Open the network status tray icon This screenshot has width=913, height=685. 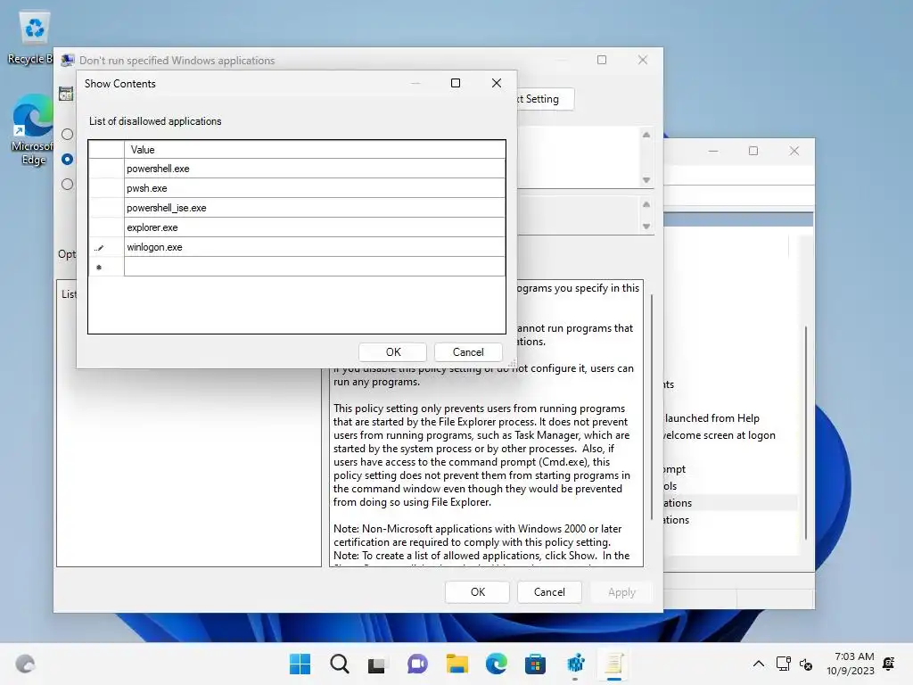pos(783,664)
